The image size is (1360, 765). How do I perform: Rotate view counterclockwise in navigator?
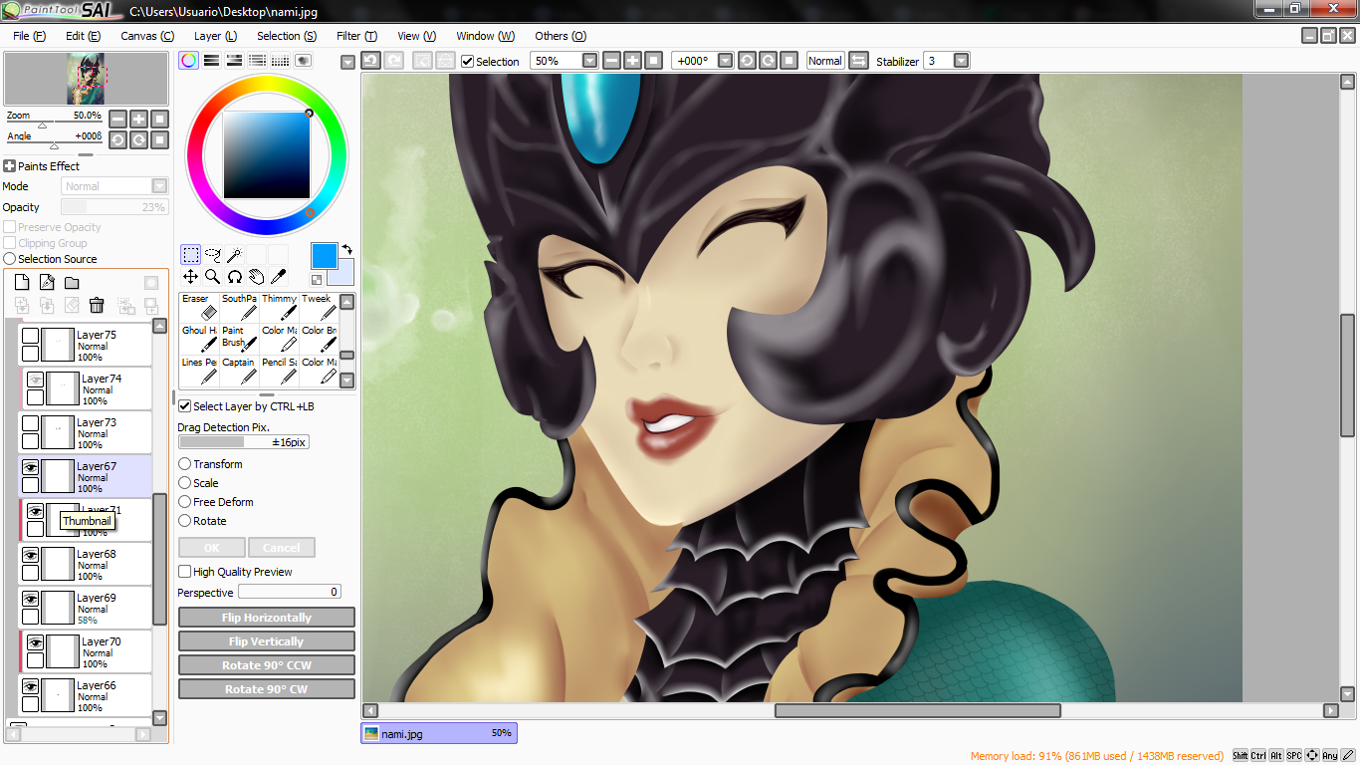coord(117,139)
